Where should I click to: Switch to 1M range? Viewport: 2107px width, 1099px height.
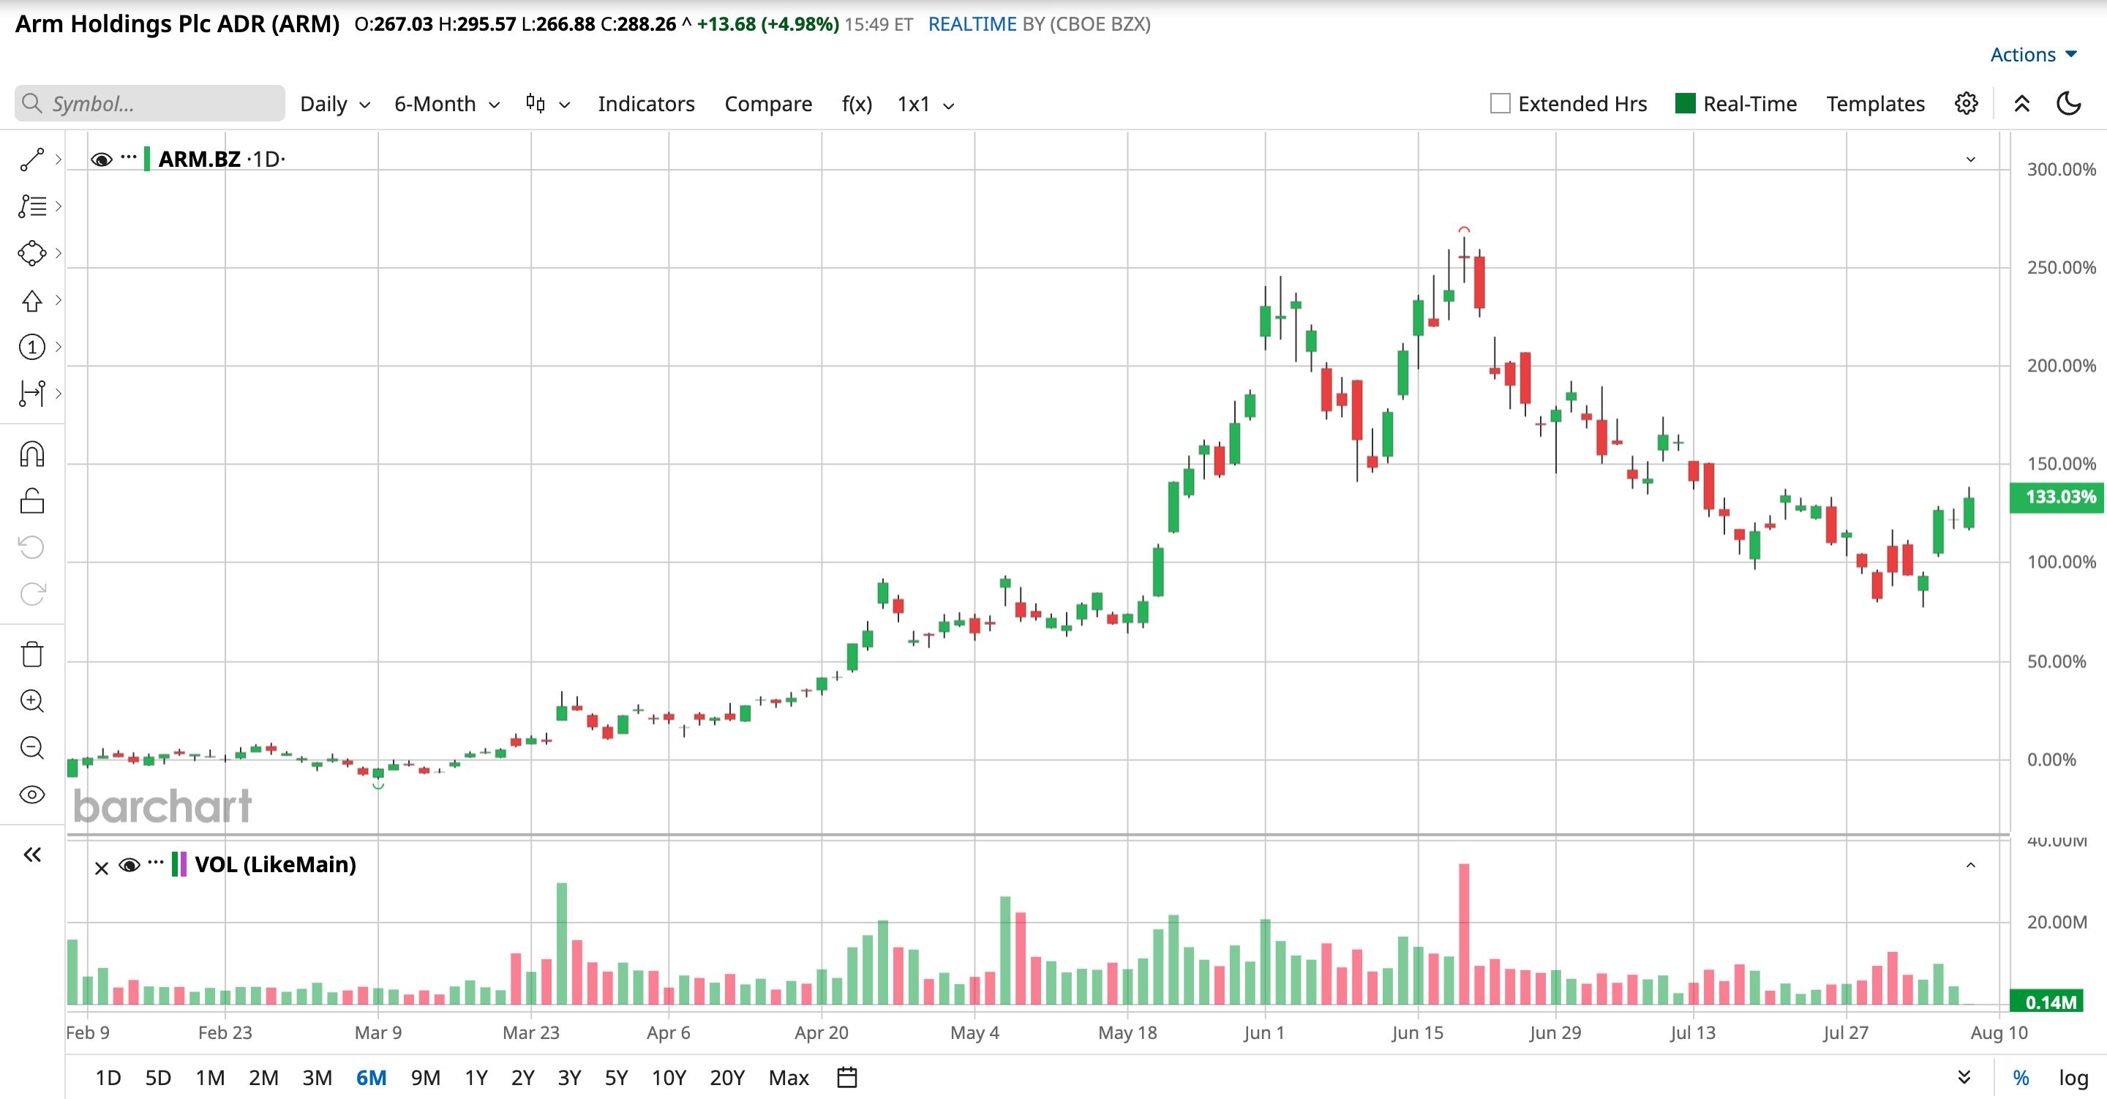(210, 1078)
